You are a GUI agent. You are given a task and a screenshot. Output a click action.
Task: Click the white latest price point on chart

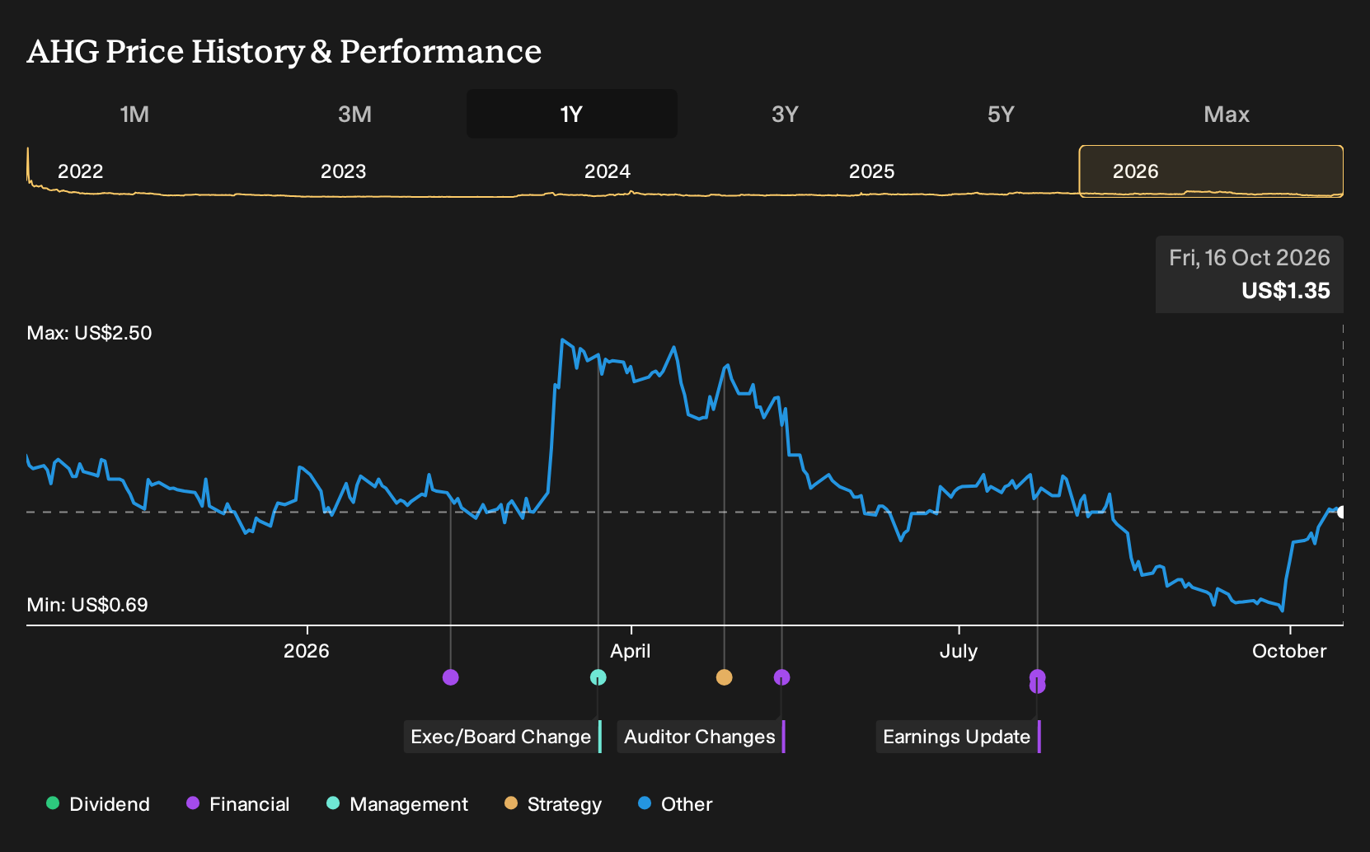(x=1341, y=513)
